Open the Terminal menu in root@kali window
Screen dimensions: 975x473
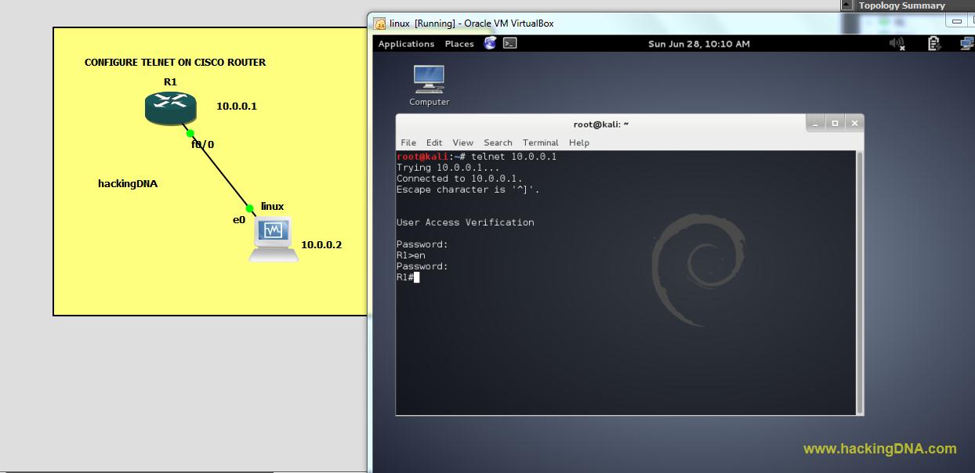(x=540, y=143)
